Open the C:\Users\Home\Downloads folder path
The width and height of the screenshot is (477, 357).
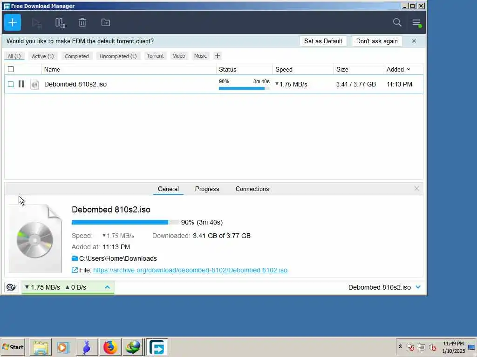[118, 258]
